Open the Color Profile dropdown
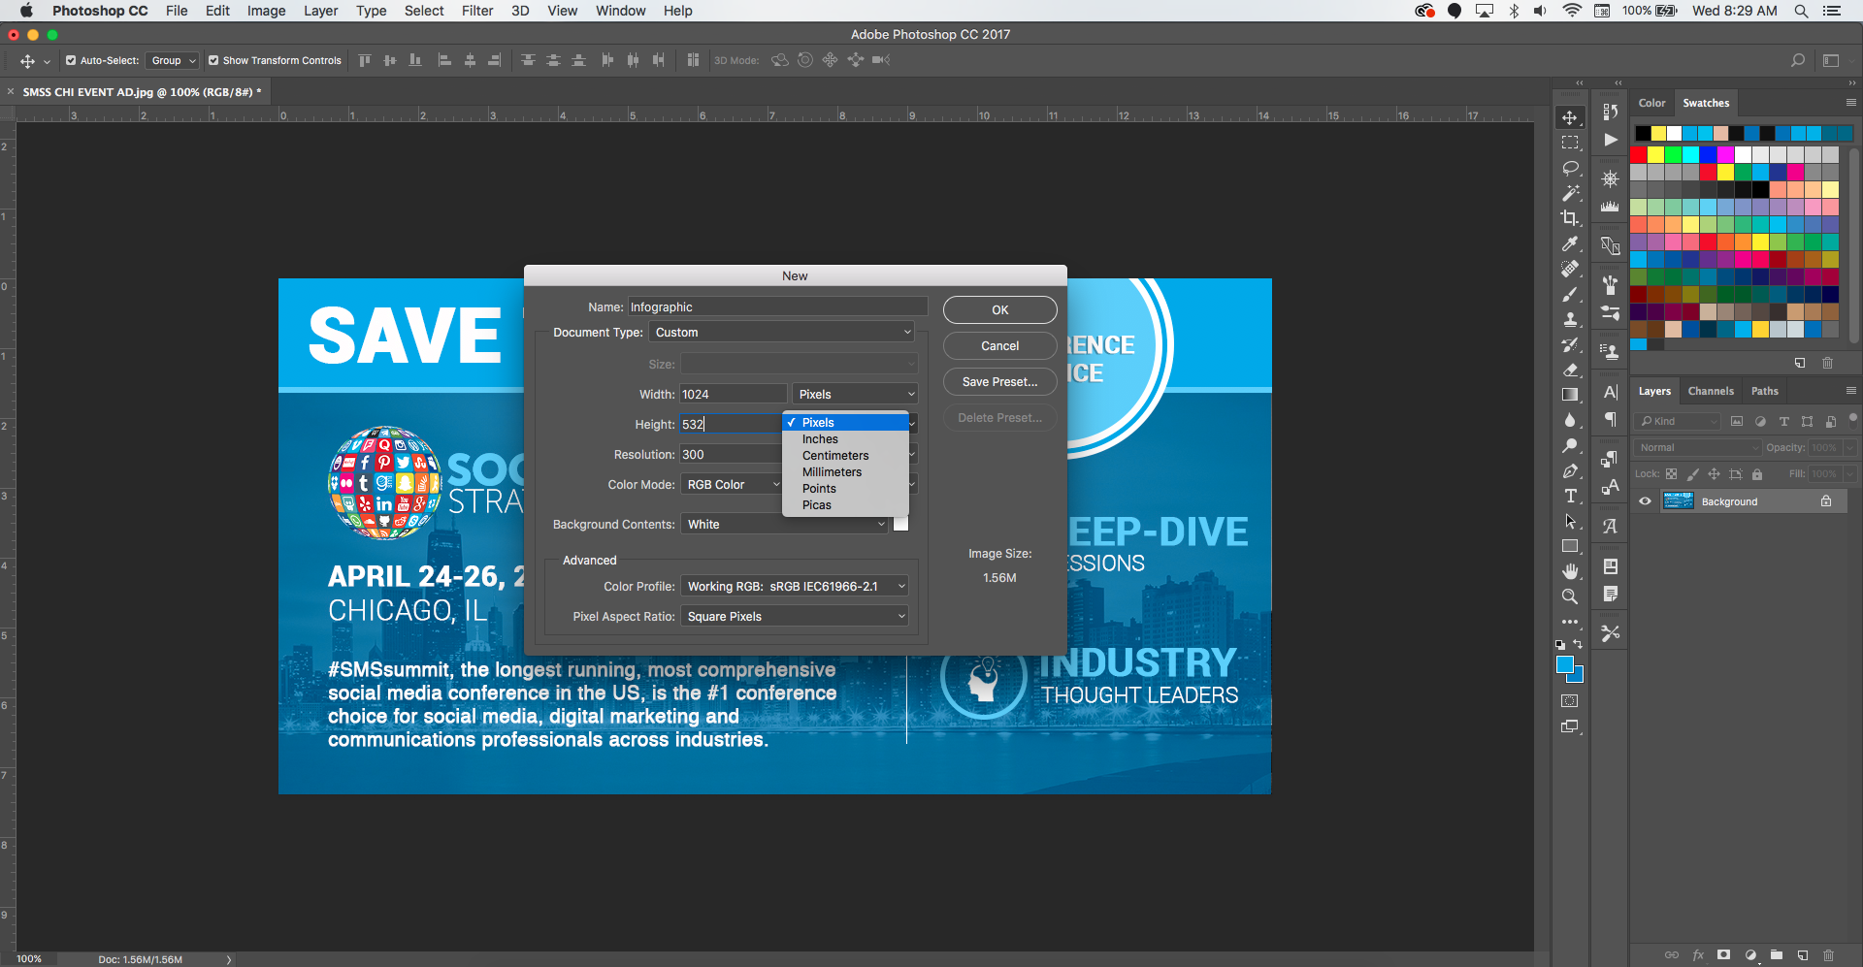The width and height of the screenshot is (1863, 967). click(x=795, y=586)
